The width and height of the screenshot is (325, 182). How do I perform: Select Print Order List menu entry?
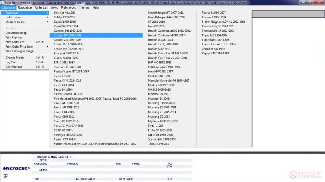pos(25,42)
